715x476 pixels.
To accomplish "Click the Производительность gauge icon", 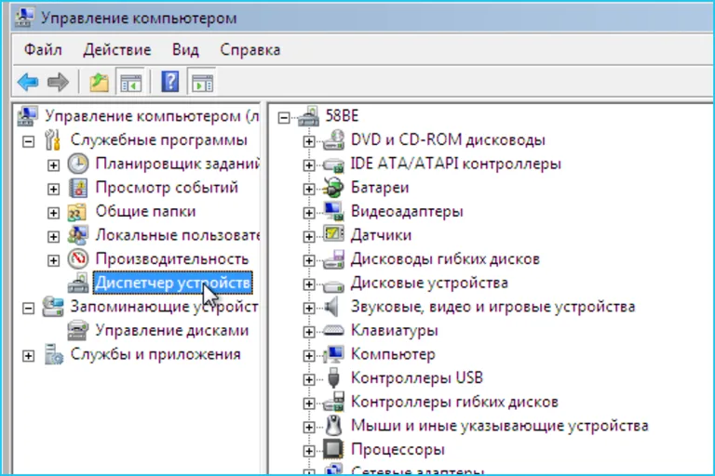I will pos(78,259).
